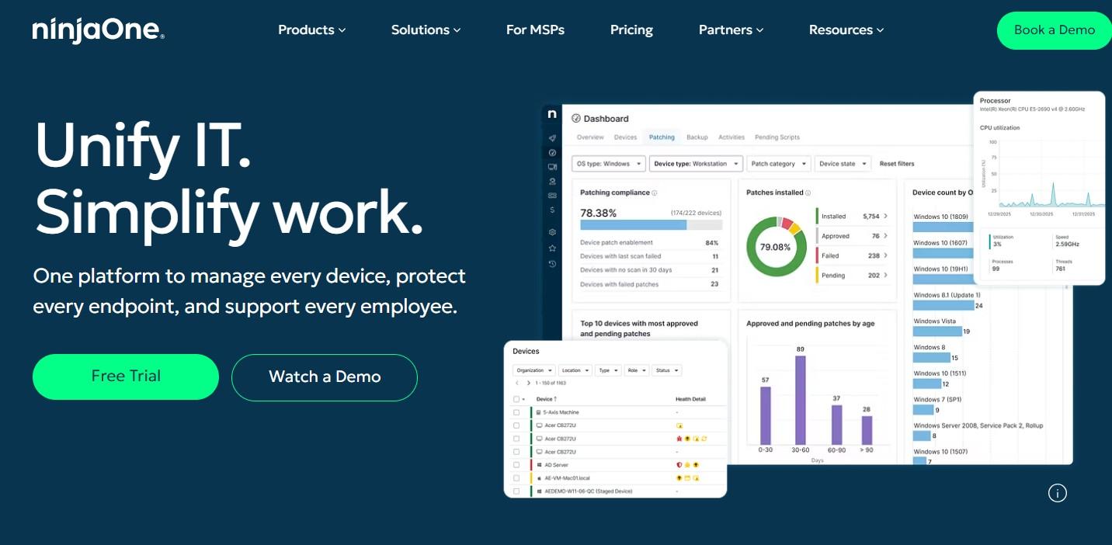Click the purple 30-60 days bar

tap(801, 400)
